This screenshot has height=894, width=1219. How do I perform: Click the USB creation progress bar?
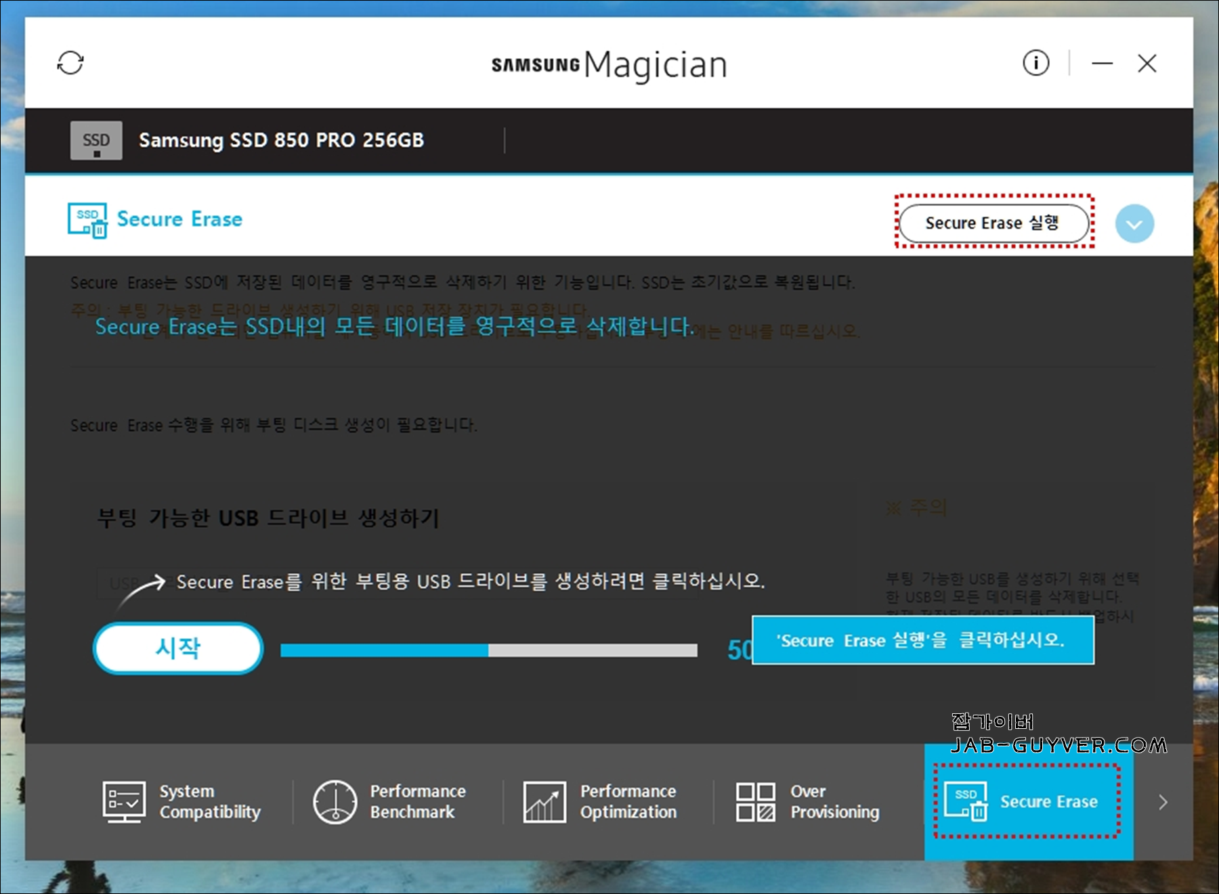(489, 650)
